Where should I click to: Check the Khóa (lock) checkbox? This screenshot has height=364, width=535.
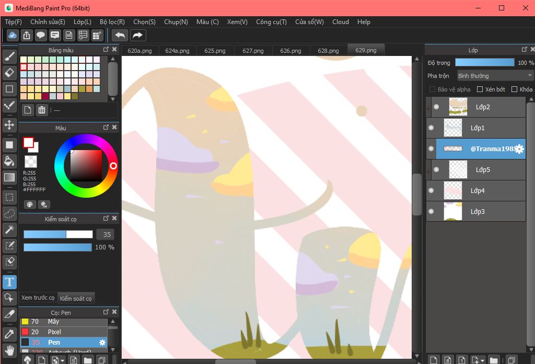[x=514, y=89]
